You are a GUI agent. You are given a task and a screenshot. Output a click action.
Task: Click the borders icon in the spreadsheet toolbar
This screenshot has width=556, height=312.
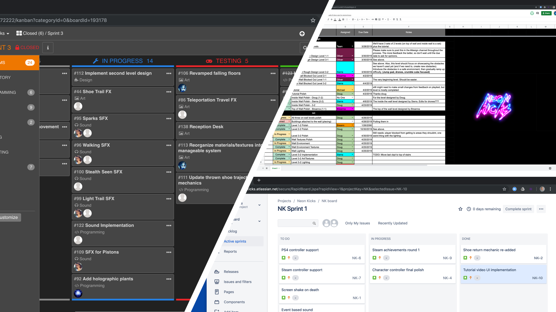click(x=343, y=19)
